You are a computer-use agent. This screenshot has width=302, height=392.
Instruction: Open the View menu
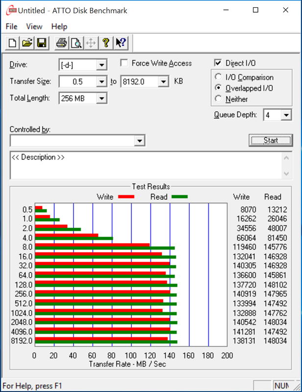pos(34,26)
